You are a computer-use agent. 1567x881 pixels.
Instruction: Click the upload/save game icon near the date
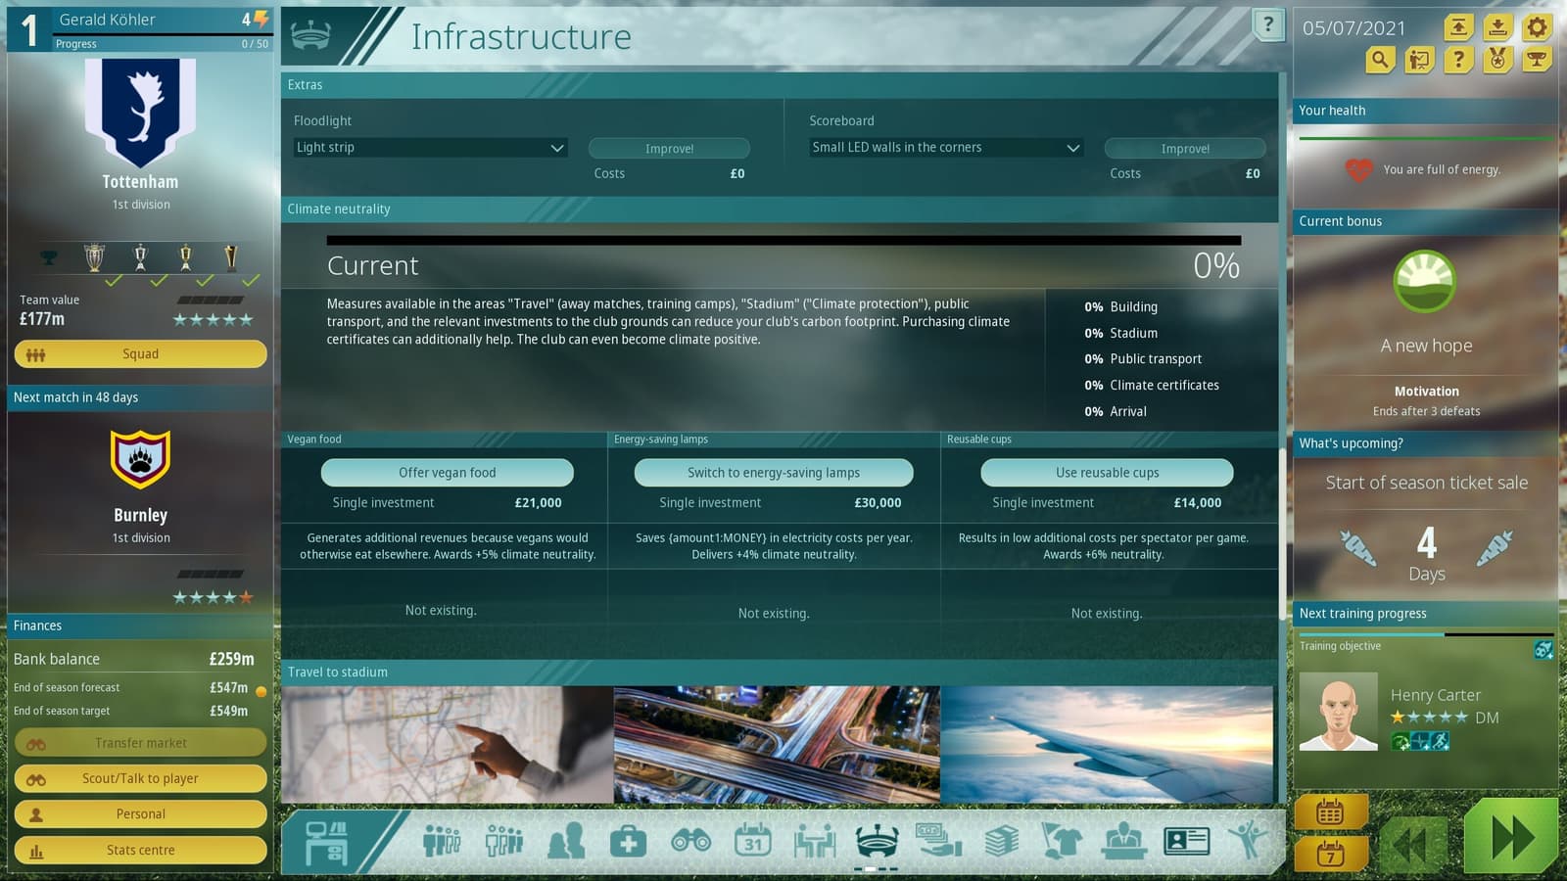[1458, 27]
